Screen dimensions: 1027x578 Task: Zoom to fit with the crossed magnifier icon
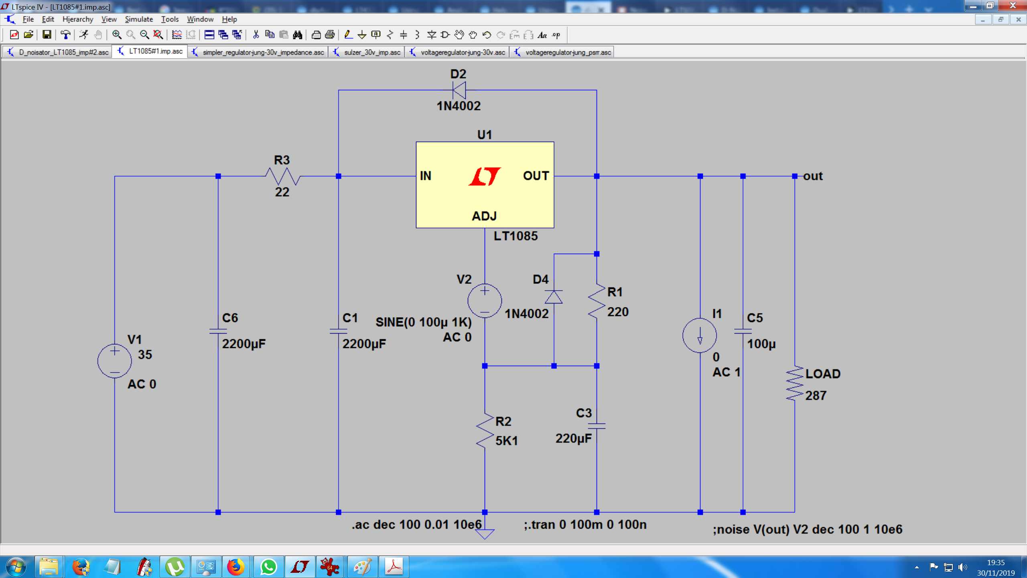tap(158, 35)
